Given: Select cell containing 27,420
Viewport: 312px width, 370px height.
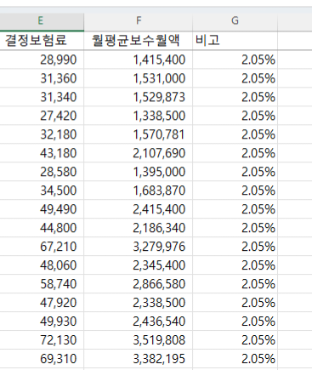Looking at the screenshot, I should point(42,116).
